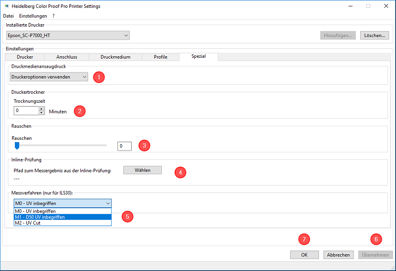Image resolution: width=396 pixels, height=271 pixels.
Task: Open the Druckeroptionen verwenden dropdown
Action: [x=49, y=77]
